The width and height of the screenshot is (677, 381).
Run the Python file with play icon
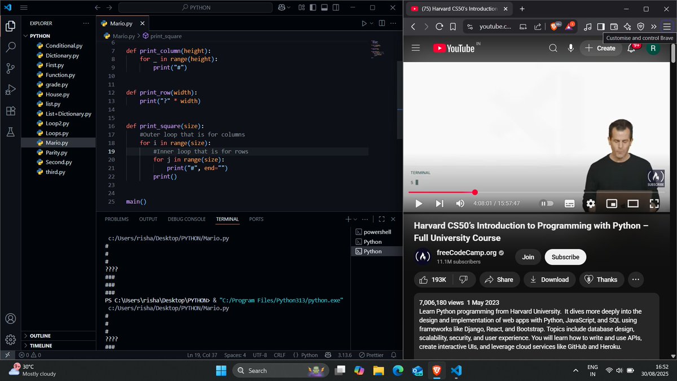pyautogui.click(x=364, y=23)
